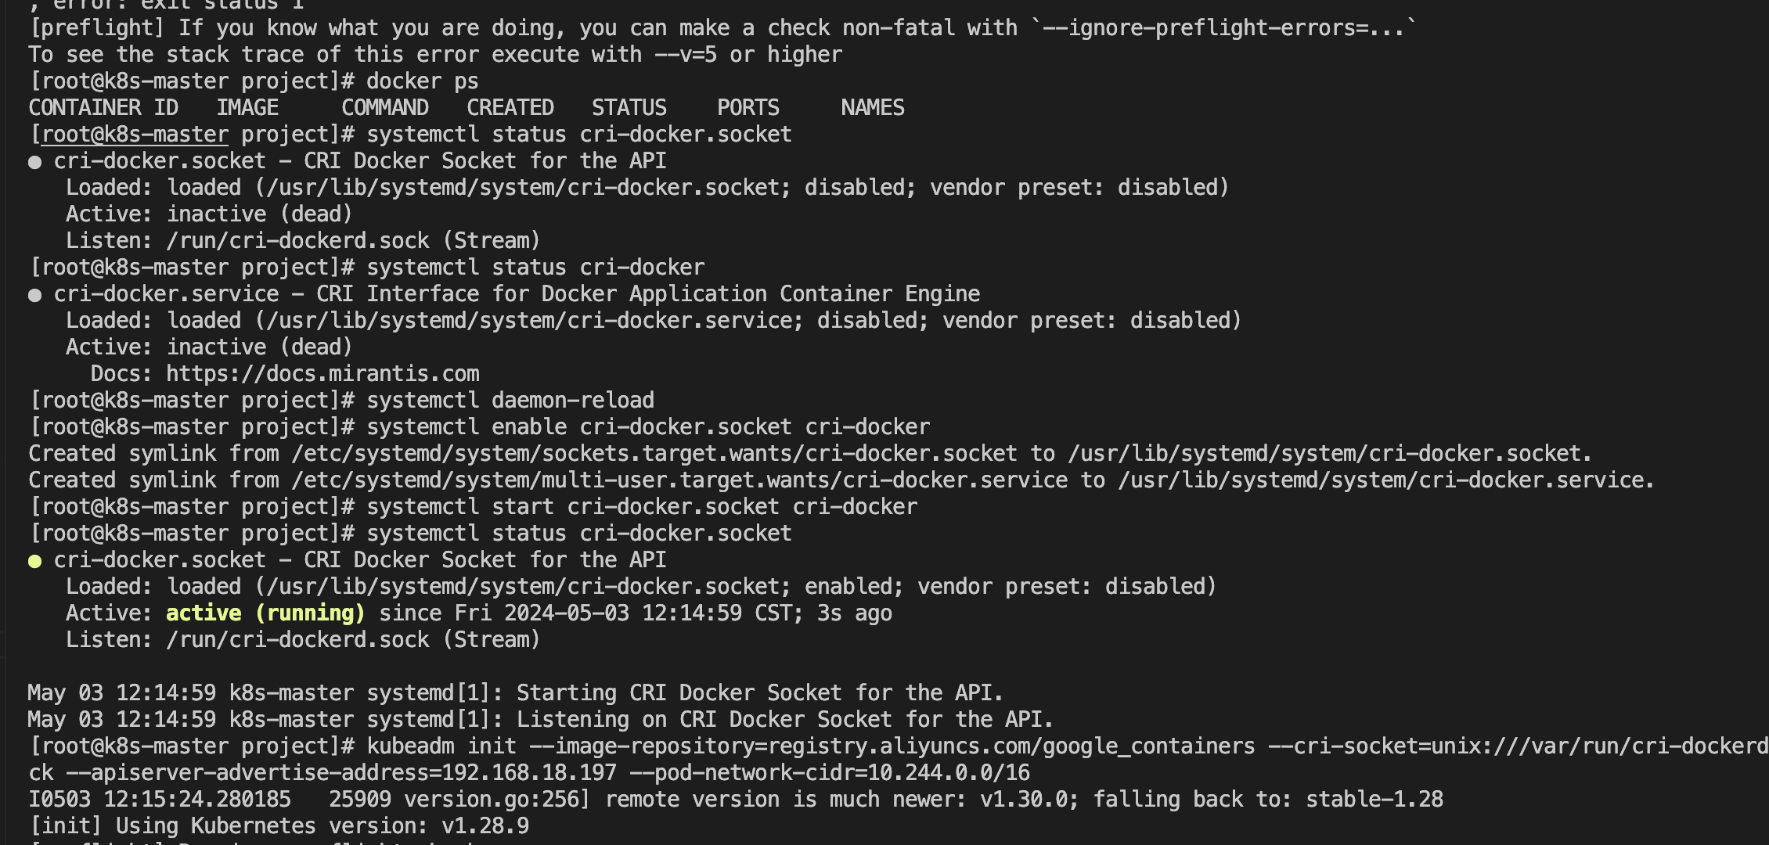Click the sockets.target.wants symlink path
This screenshot has height=845, width=1769.
click(x=654, y=453)
